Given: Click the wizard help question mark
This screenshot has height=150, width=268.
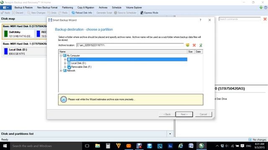Looking at the screenshot, I should pyautogui.click(x=200, y=20).
